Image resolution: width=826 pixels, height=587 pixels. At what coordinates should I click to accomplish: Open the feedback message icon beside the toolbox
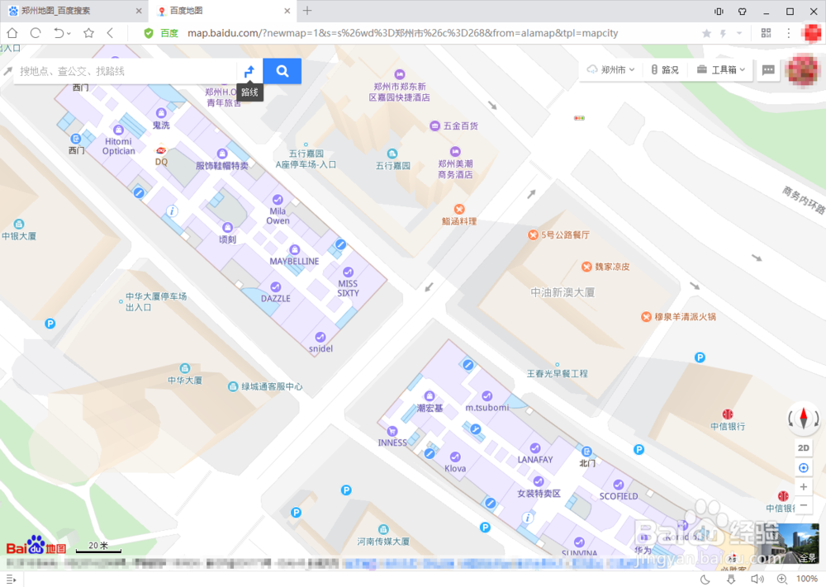coord(769,69)
